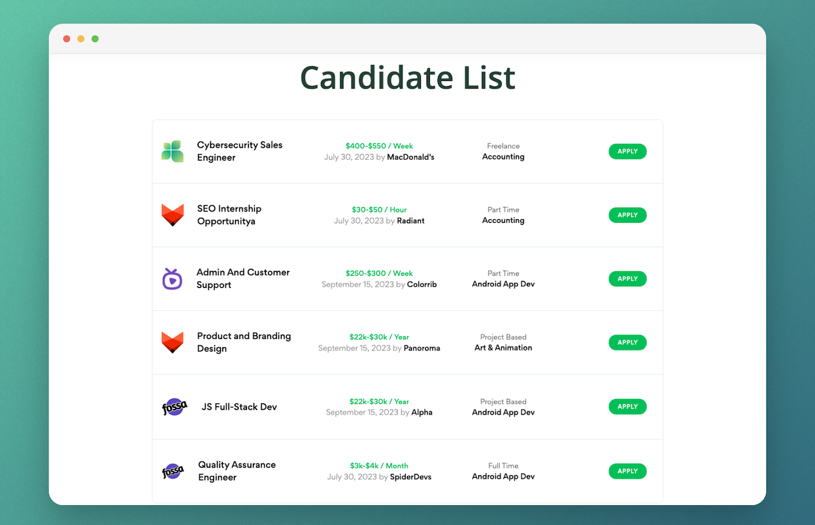Apply to the Product and Branding Design job
815x525 pixels.
coord(627,342)
